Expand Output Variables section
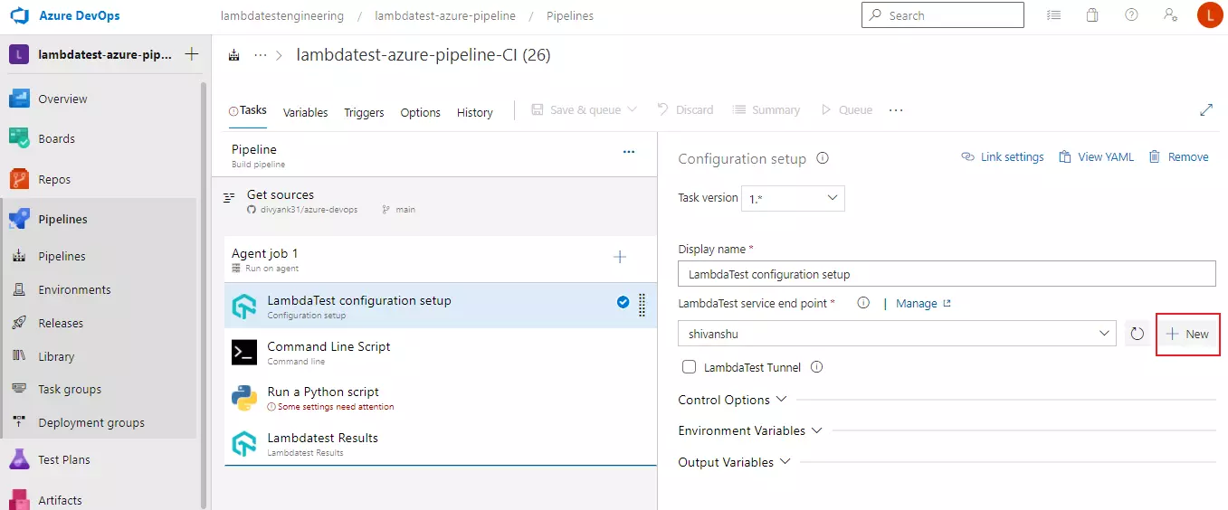 click(735, 462)
